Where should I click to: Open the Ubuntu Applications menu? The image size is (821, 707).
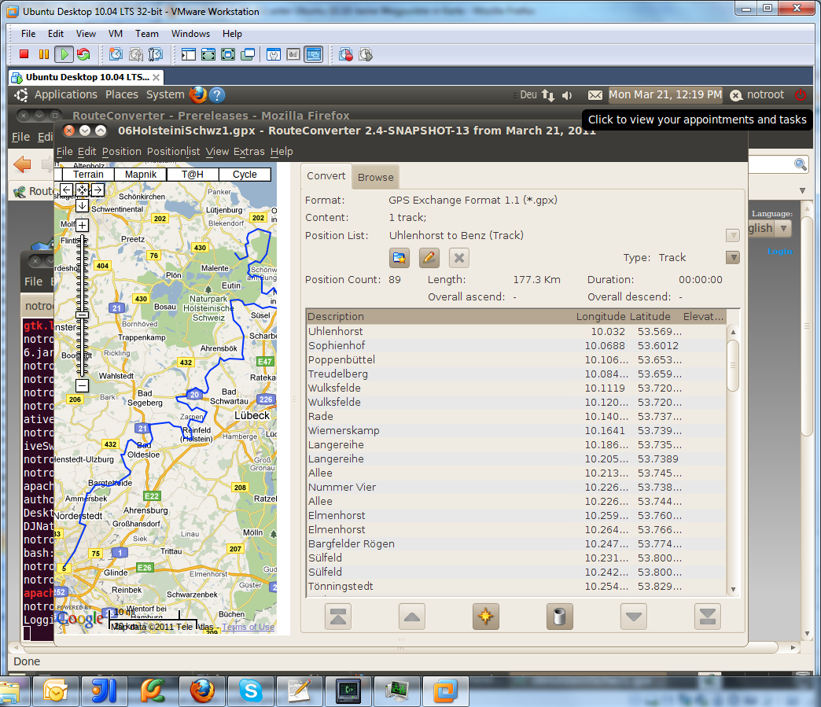click(65, 94)
